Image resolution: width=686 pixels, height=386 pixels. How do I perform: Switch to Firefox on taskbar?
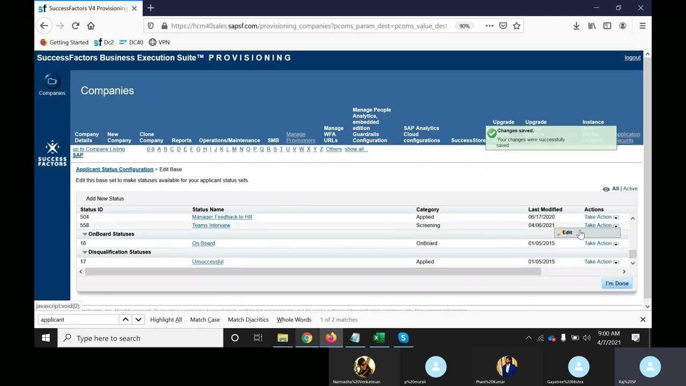[331, 338]
